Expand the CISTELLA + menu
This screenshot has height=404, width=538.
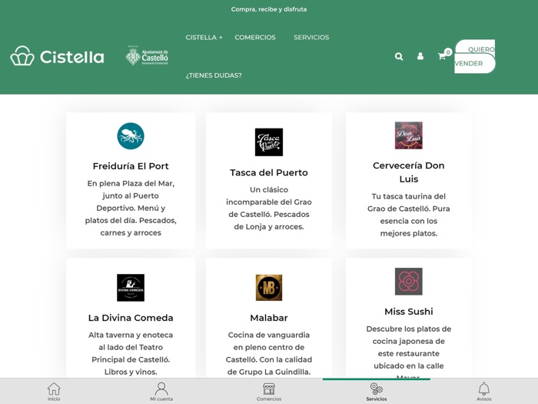click(x=204, y=37)
